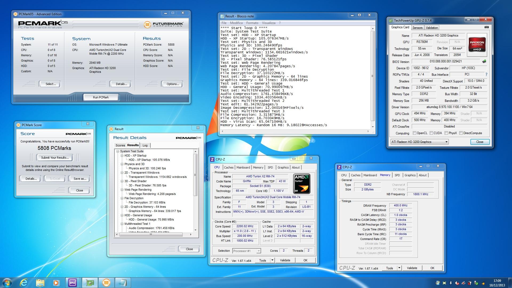The width and height of the screenshot is (512, 288).
Task: Click the network signal tray icon
Action: (x=483, y=283)
